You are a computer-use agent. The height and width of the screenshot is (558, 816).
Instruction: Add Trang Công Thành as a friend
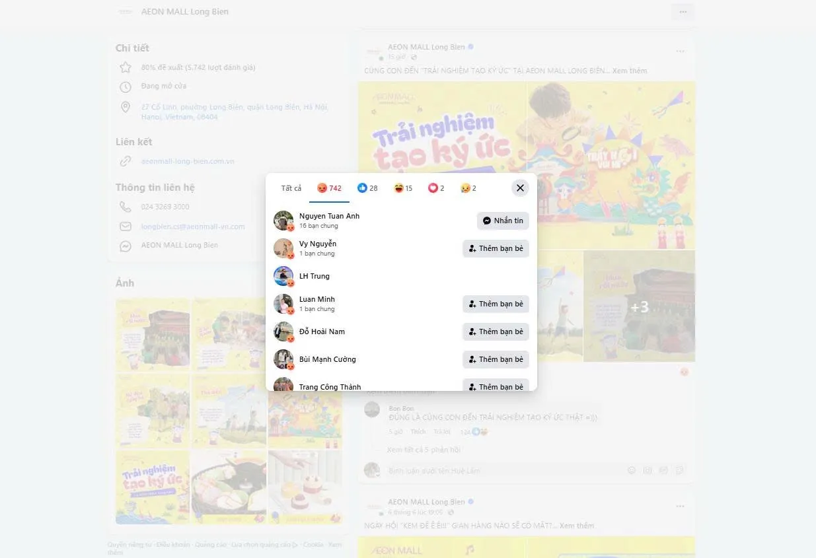pos(496,385)
